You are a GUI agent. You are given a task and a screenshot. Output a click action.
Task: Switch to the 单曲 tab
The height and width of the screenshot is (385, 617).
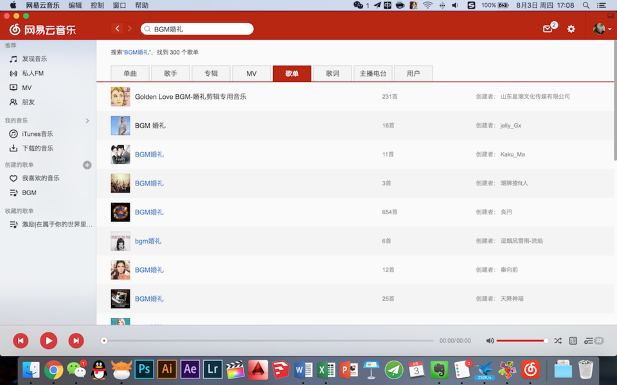[x=130, y=74]
